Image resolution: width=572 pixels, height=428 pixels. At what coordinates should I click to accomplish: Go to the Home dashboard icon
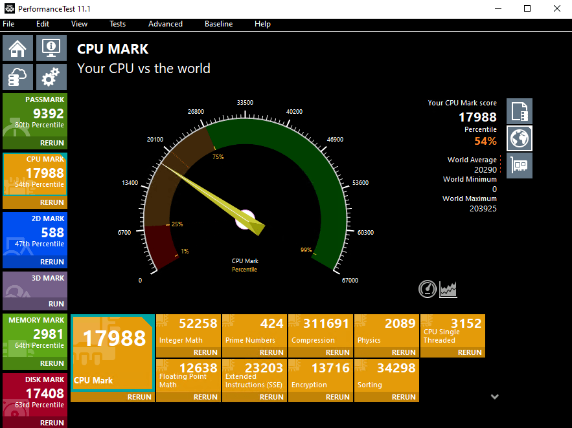point(18,48)
